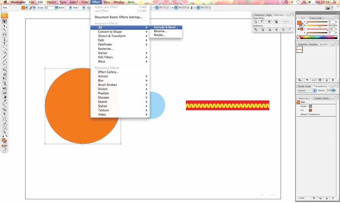This screenshot has width=340, height=203.
Task: Click the Stroke link in control bar
Action: [40, 7]
